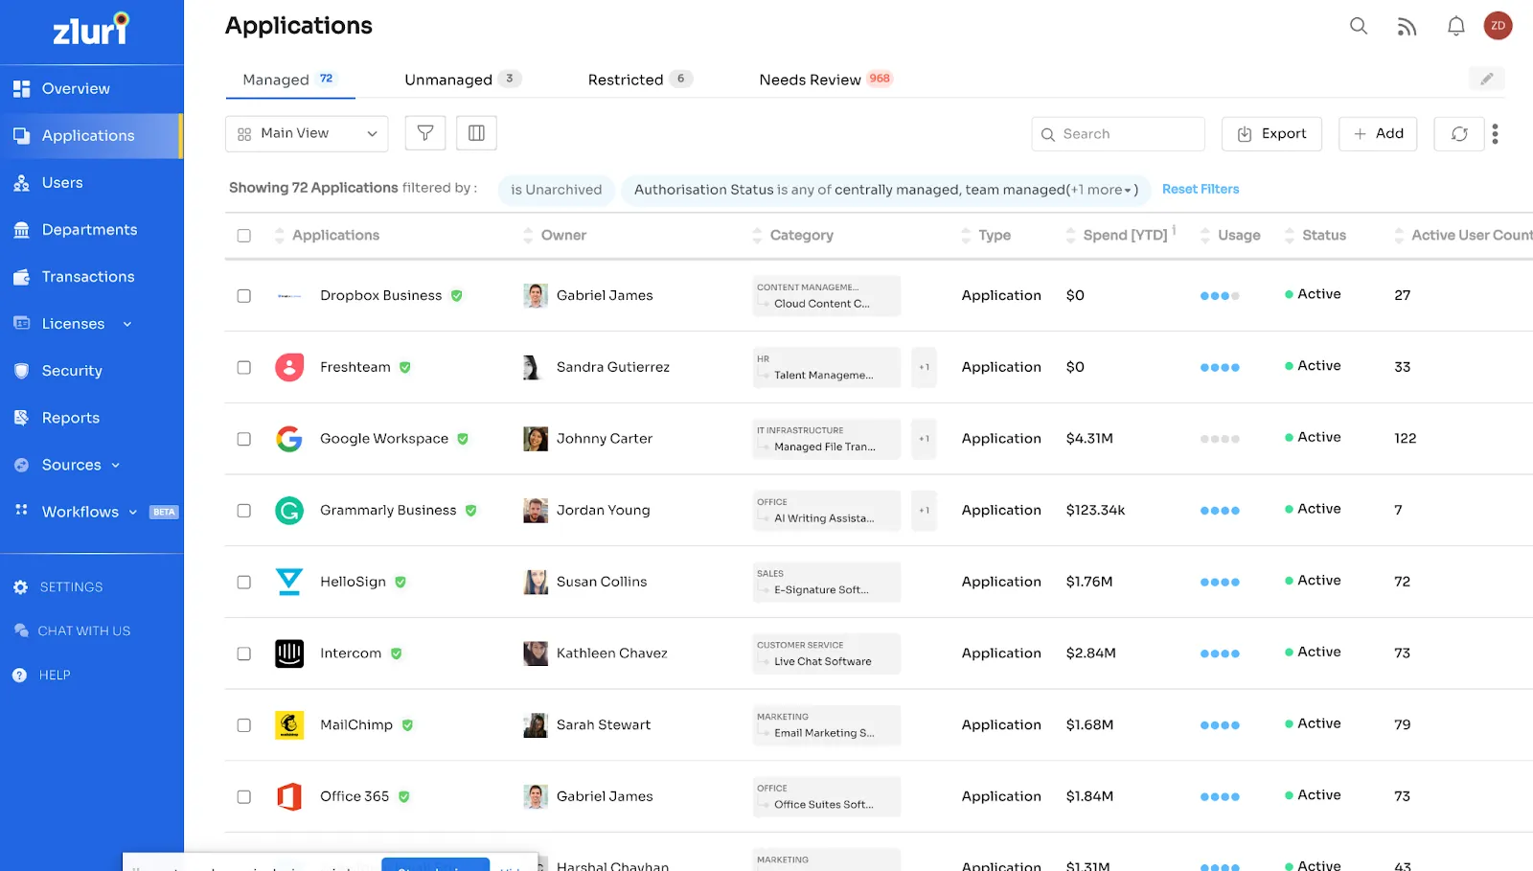
Task: Open the column chooser icon
Action: 476,133
